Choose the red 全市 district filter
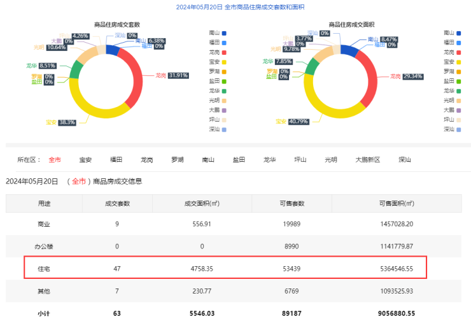 coord(55,160)
